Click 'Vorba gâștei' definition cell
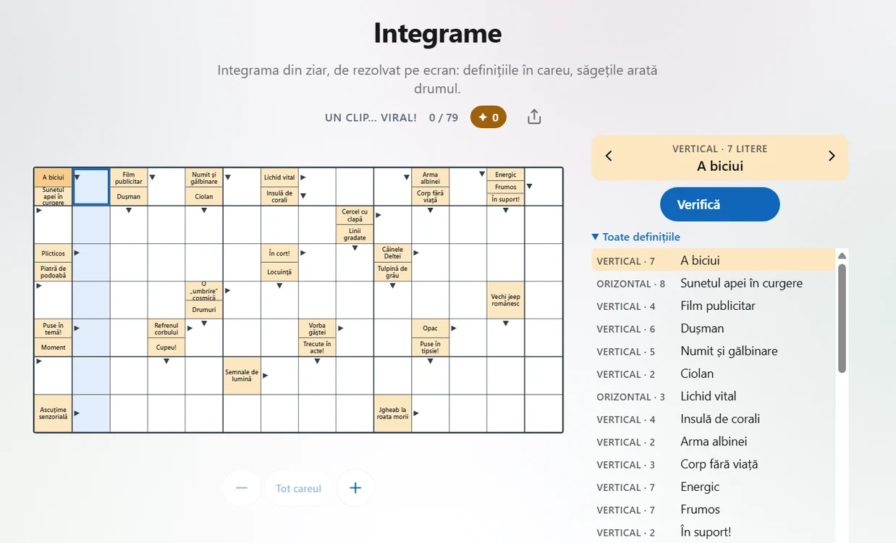The width and height of the screenshot is (896, 543). point(317,329)
